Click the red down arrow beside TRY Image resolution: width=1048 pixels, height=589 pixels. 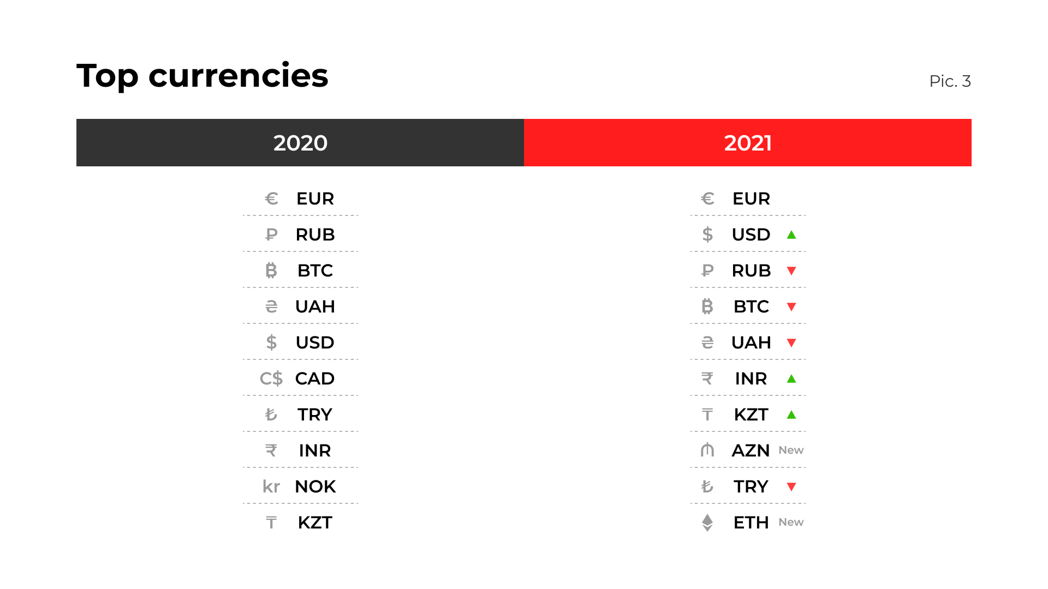(791, 487)
